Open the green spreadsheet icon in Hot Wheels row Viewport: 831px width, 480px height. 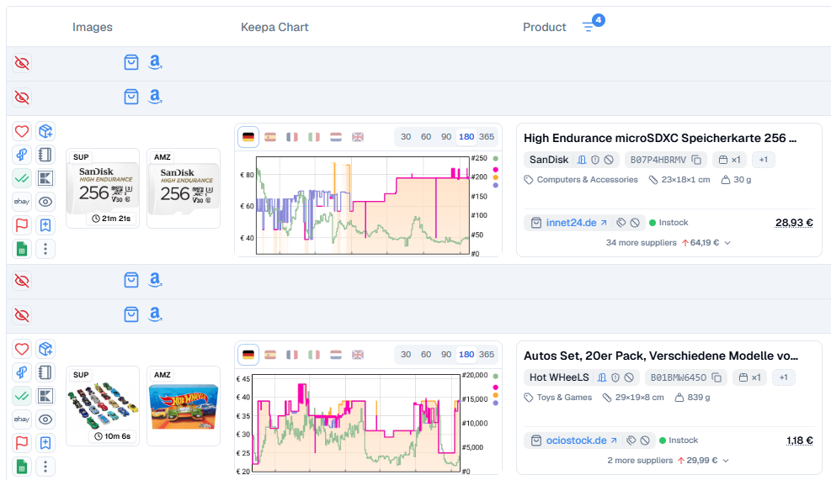[x=22, y=467]
